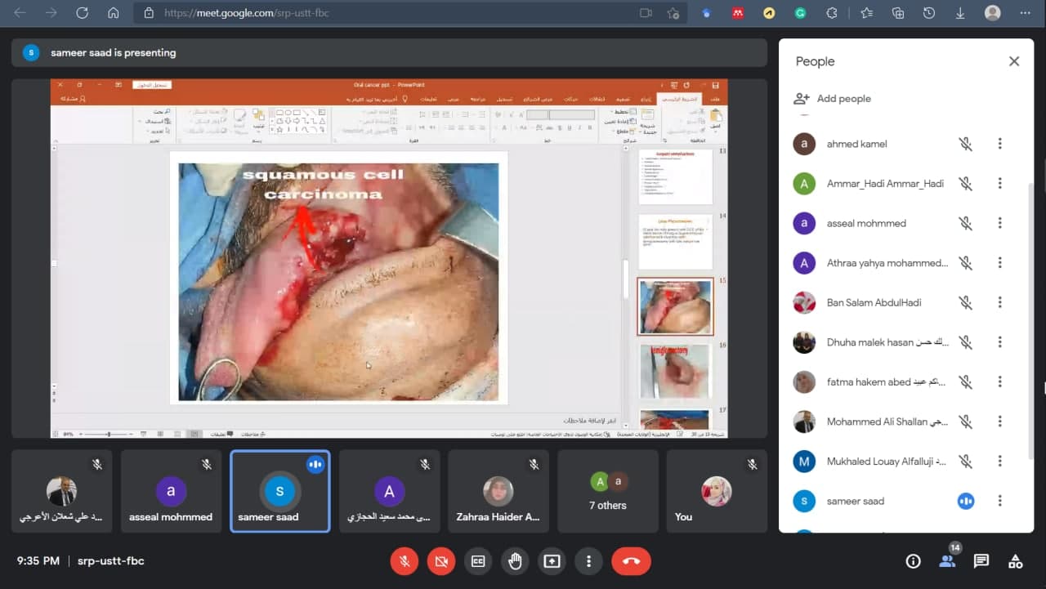Close the People side panel

pos(1014,61)
